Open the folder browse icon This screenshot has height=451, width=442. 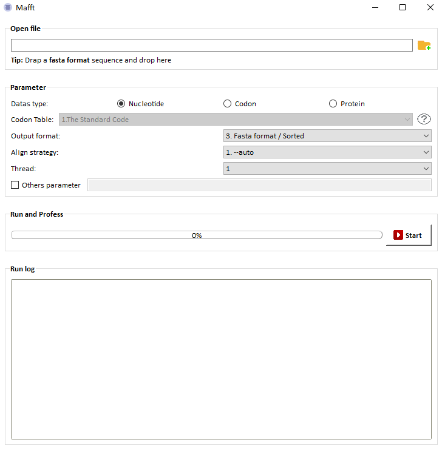click(x=424, y=46)
